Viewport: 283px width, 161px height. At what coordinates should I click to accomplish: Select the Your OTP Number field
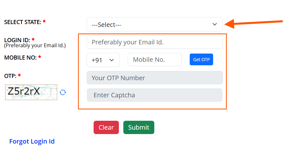click(x=155, y=78)
